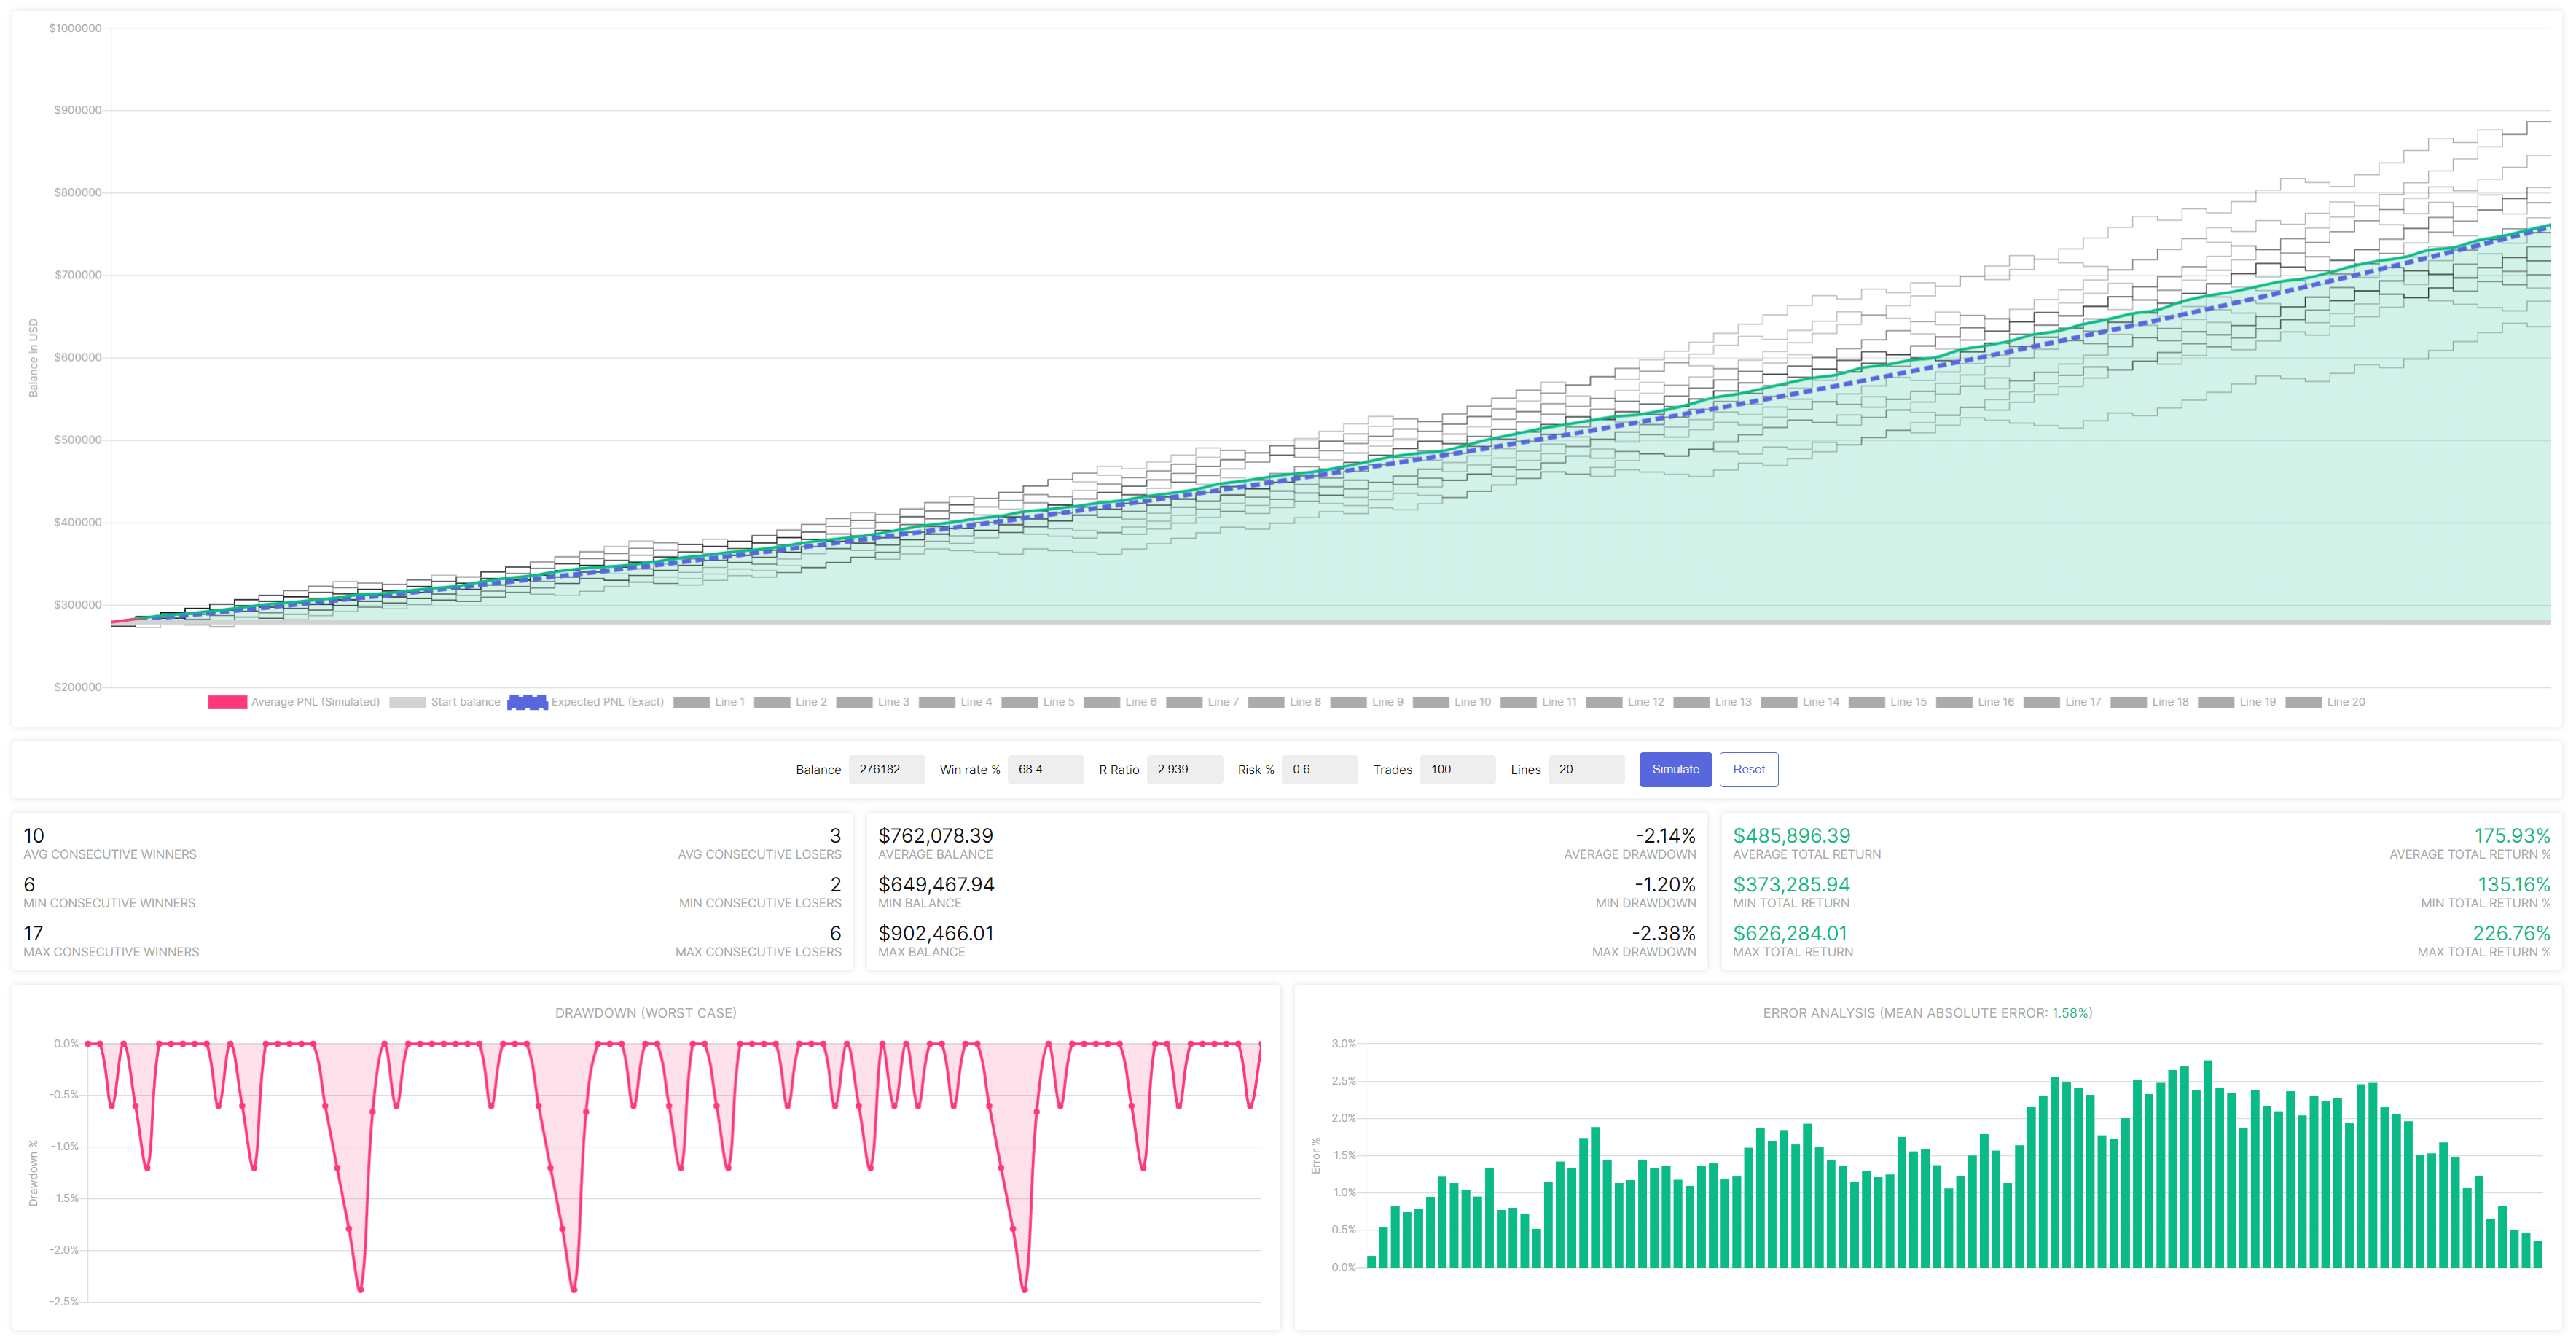This screenshot has width=2576, height=1339.
Task: Toggle Line 1 in chart legend
Action: point(709,702)
